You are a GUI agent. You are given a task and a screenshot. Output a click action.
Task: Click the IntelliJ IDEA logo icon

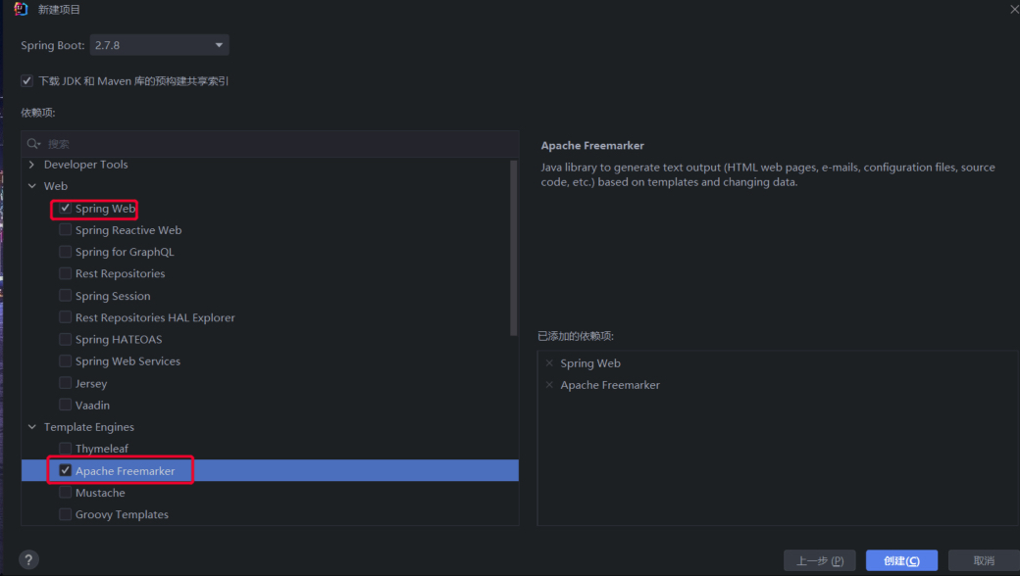[21, 9]
